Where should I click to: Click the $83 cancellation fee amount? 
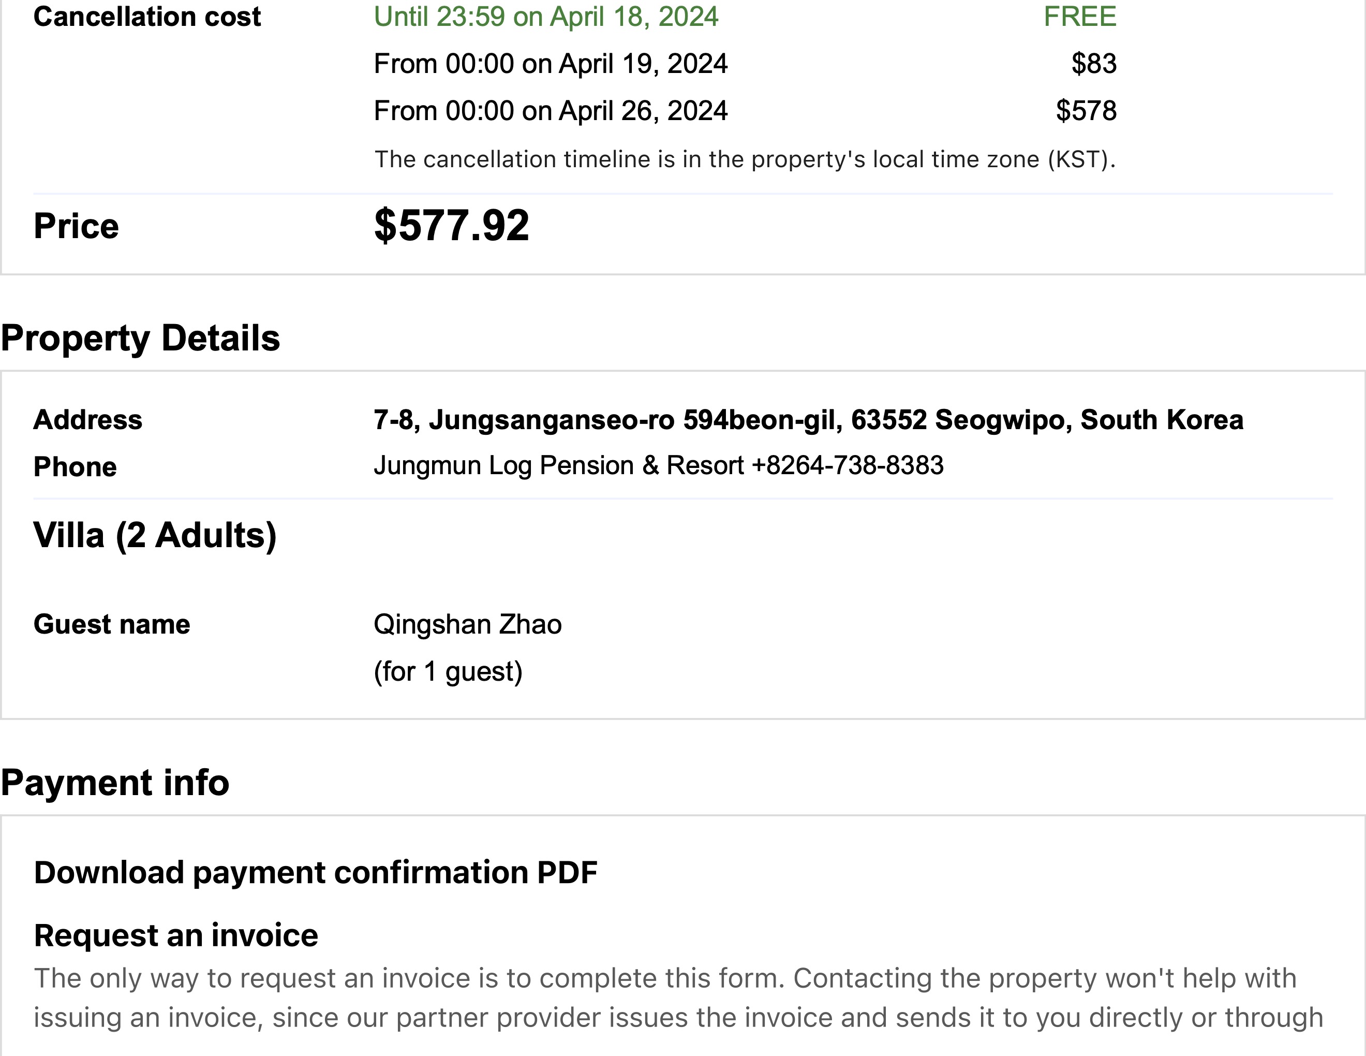coord(1093,64)
